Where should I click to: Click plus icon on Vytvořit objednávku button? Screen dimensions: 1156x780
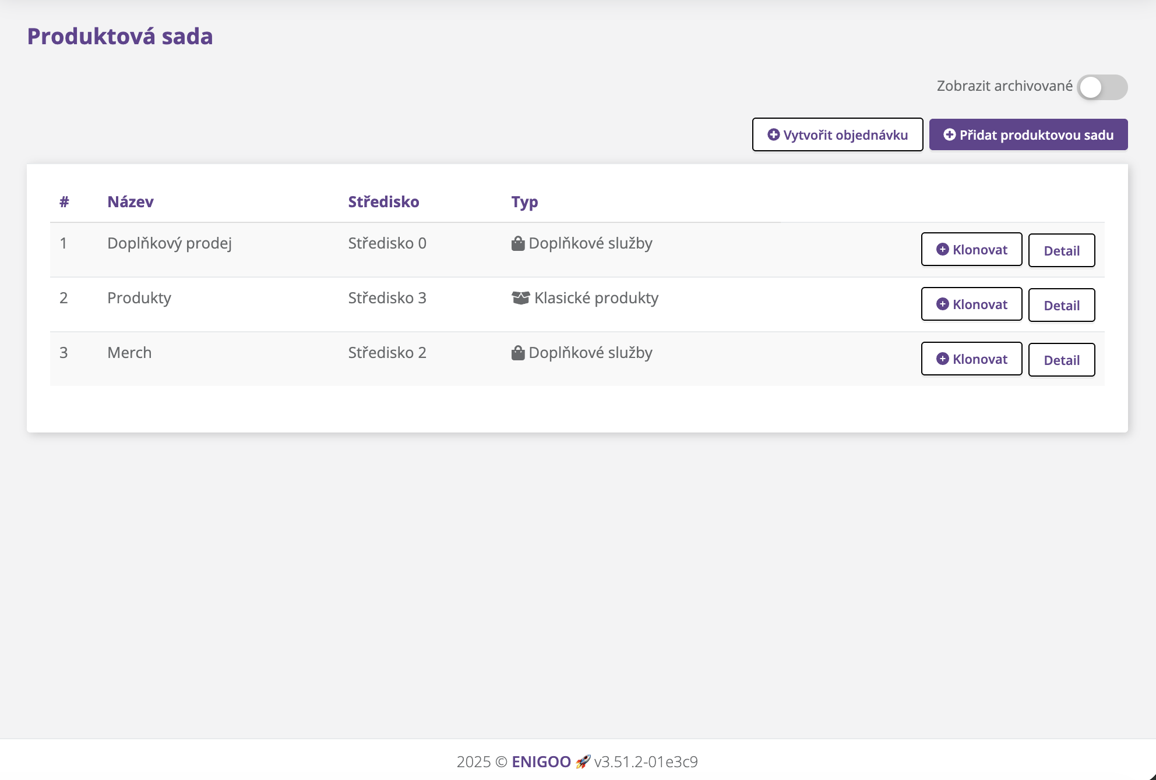773,135
